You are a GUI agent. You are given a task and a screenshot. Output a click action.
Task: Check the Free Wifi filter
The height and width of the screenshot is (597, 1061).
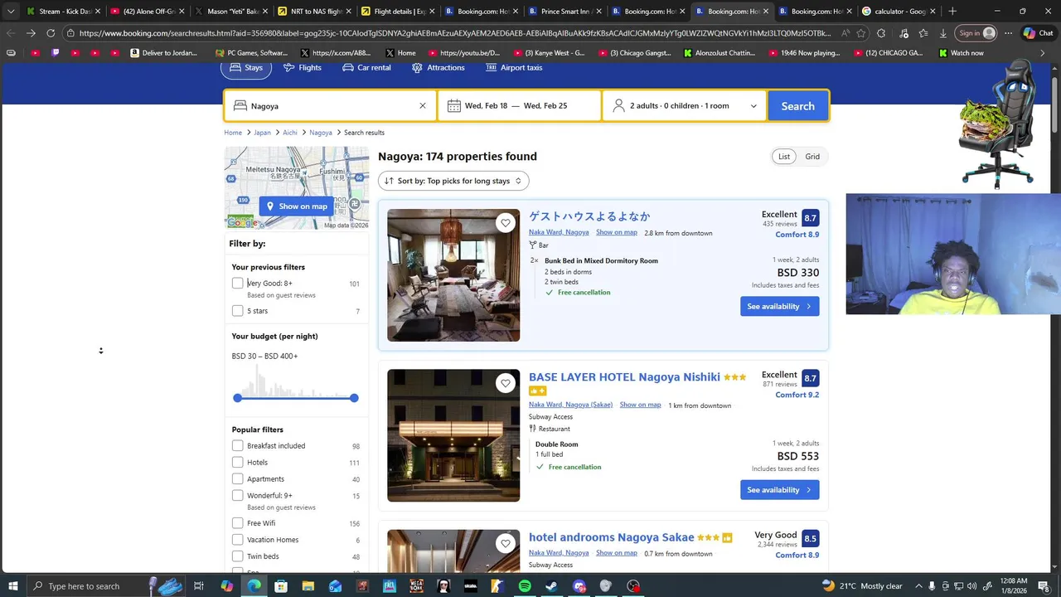pyautogui.click(x=238, y=523)
